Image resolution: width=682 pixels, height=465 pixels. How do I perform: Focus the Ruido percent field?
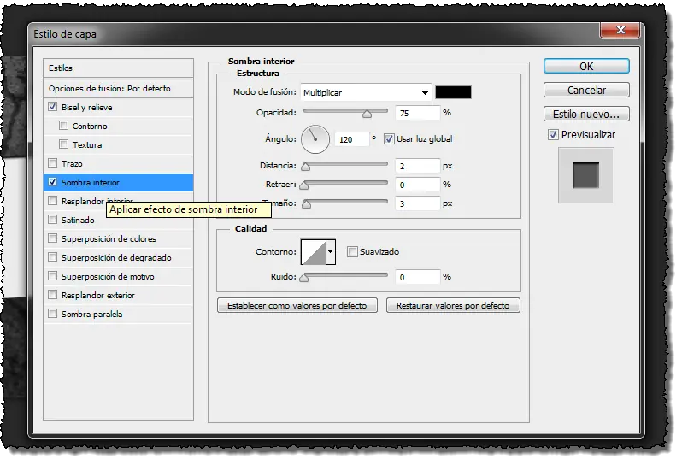click(x=418, y=277)
